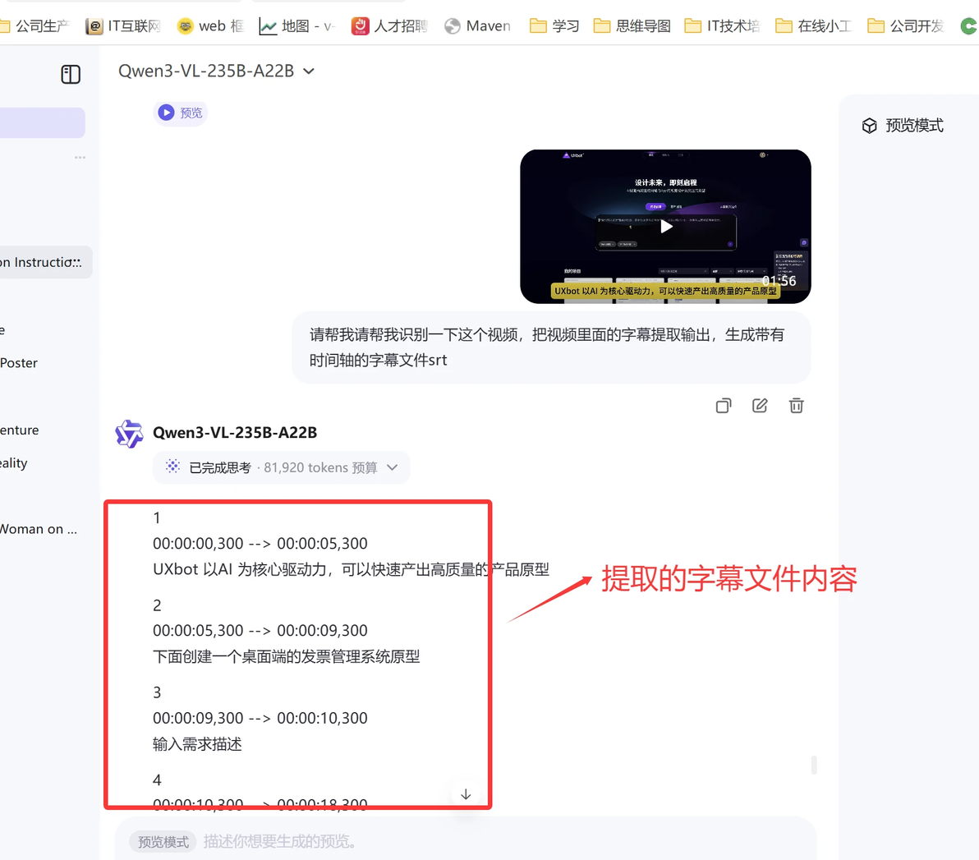Open 预览模式 in the right panel
The height and width of the screenshot is (860, 979).
point(903,126)
